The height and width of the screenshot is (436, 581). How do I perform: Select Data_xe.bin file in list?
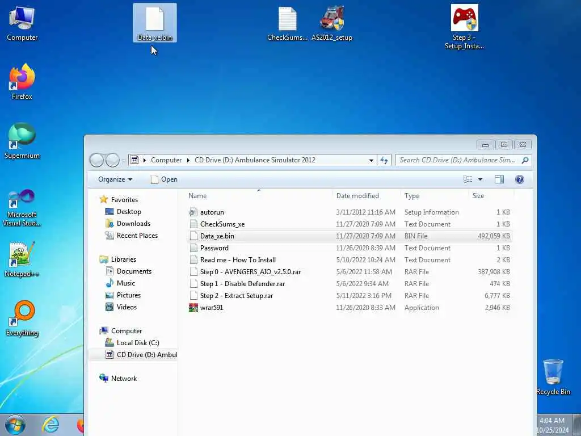click(x=350, y=236)
